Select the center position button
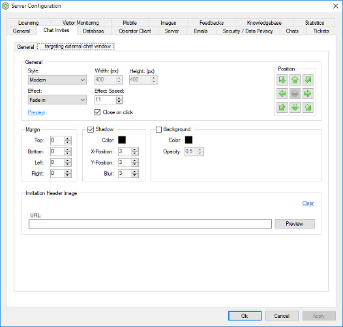Screen dimensions: 343x327 click(295, 94)
